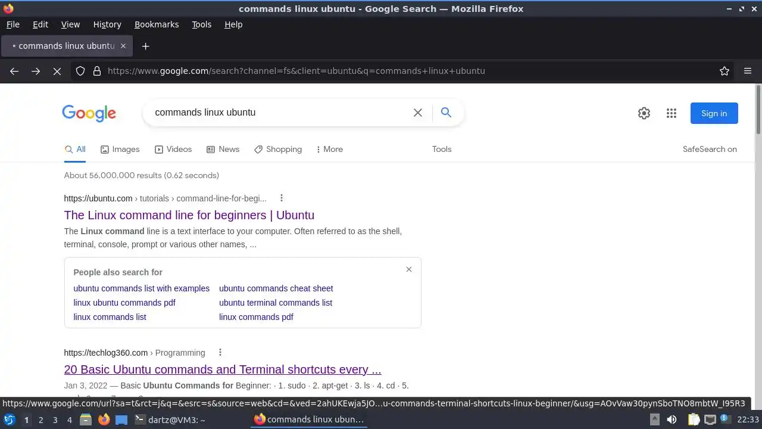Open Google quick settings gear

click(644, 113)
